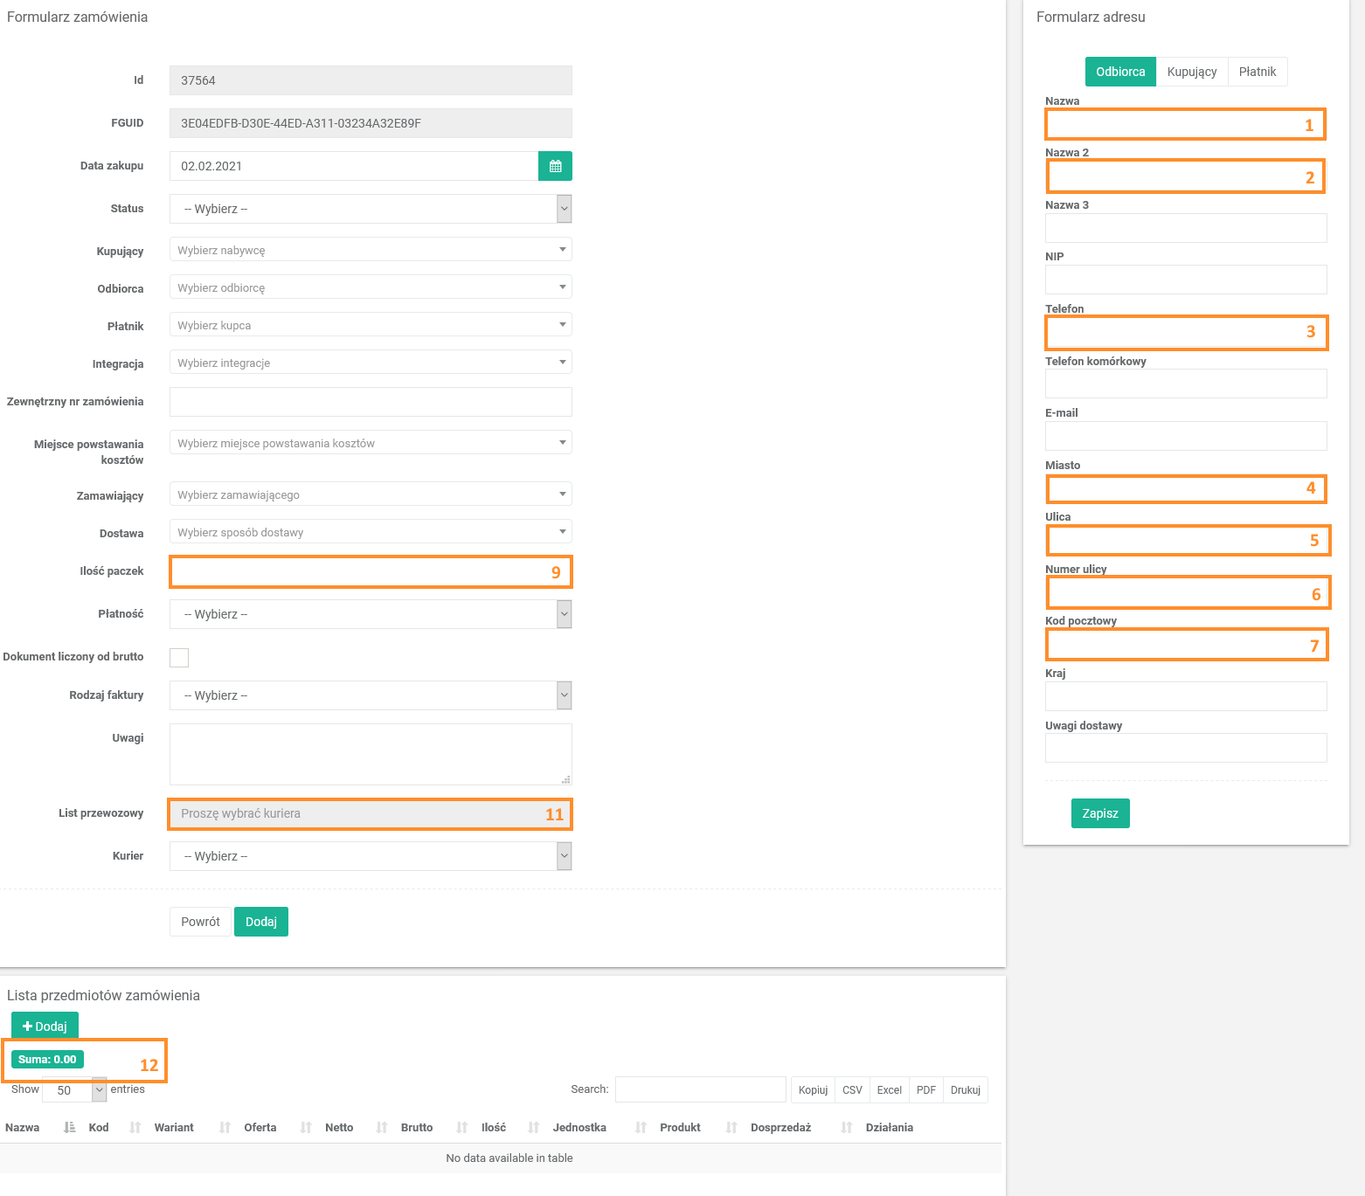
Task: Open the Kurier dropdown
Action: (x=371, y=856)
